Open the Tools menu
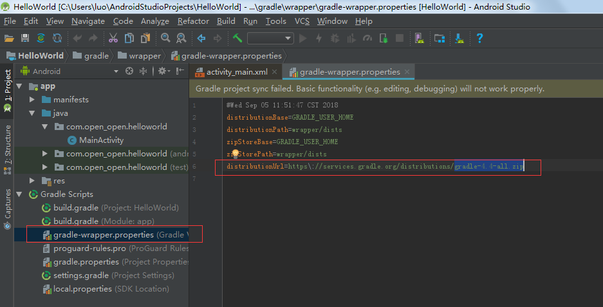 coord(275,21)
